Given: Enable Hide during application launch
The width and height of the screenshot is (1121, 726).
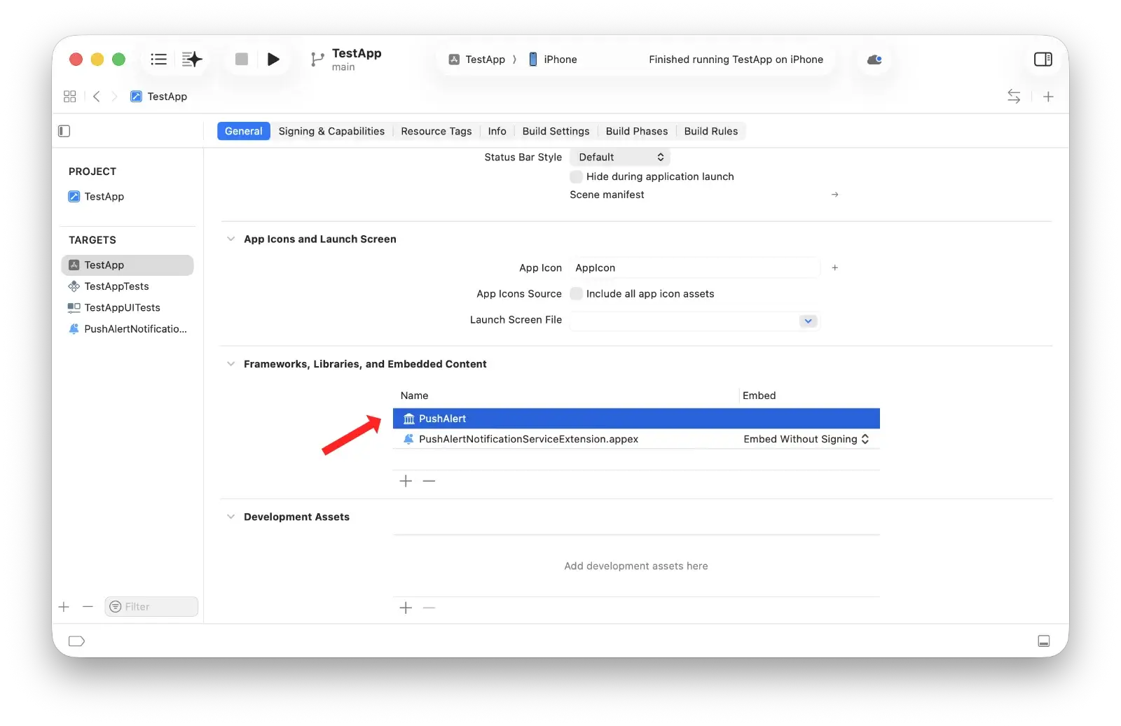Looking at the screenshot, I should click(x=577, y=176).
